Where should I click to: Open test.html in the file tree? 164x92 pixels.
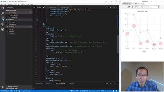click(x=12, y=31)
